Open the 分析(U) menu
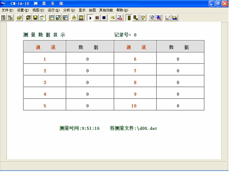This screenshot has height=176, width=229. (69, 10)
